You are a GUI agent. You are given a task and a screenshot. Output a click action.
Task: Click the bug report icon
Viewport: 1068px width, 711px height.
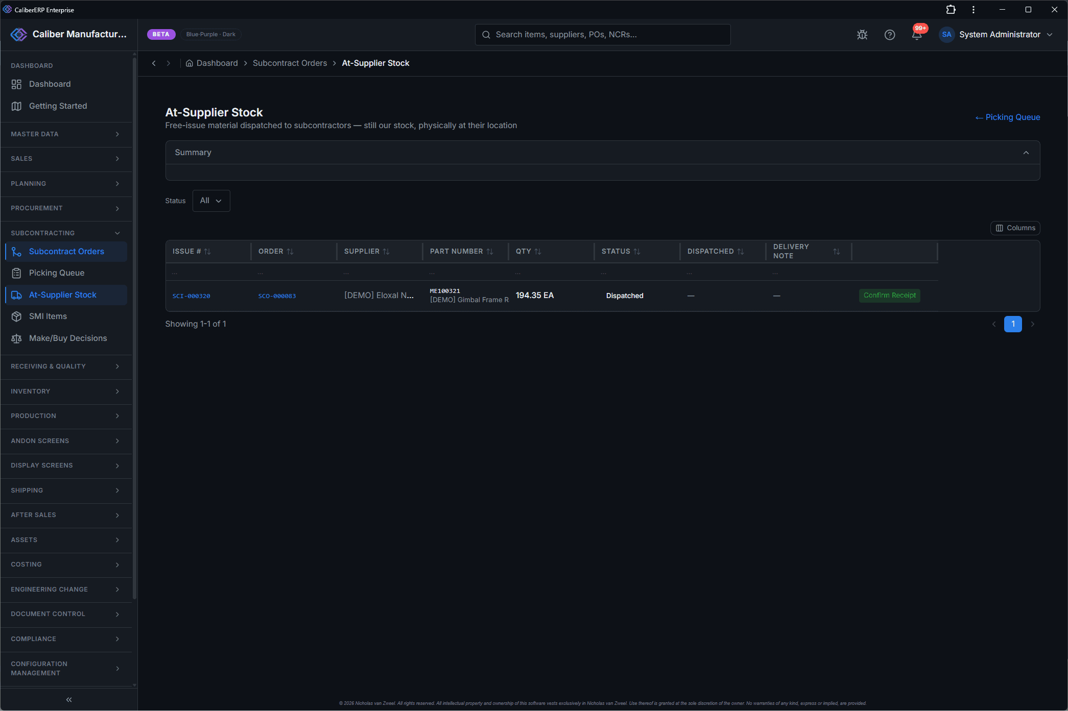point(862,35)
